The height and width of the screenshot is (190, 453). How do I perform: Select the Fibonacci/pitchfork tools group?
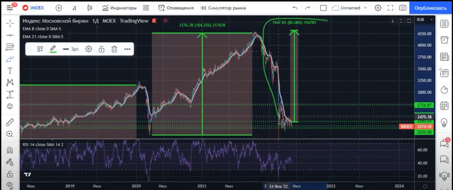tap(10, 47)
